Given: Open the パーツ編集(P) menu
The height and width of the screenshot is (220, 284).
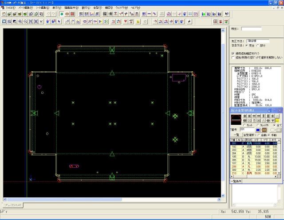Looking at the screenshot, I should (x=26, y=8).
